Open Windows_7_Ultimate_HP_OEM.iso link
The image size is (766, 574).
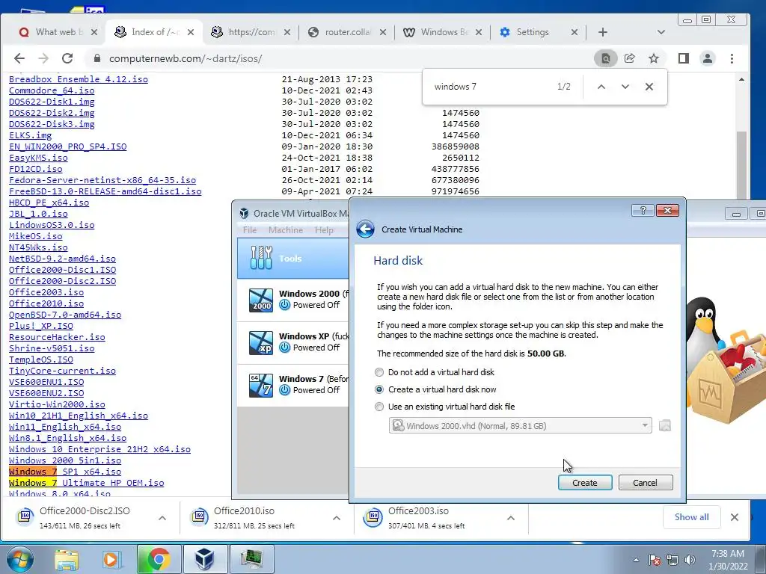(x=87, y=483)
